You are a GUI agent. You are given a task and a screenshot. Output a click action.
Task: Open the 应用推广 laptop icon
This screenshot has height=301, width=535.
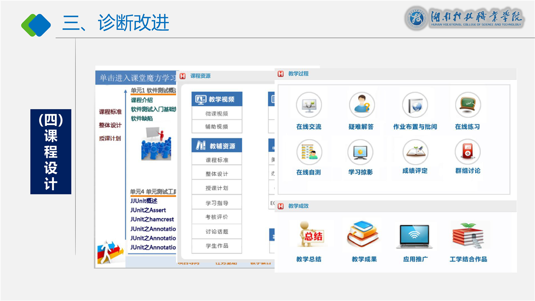pos(415,237)
